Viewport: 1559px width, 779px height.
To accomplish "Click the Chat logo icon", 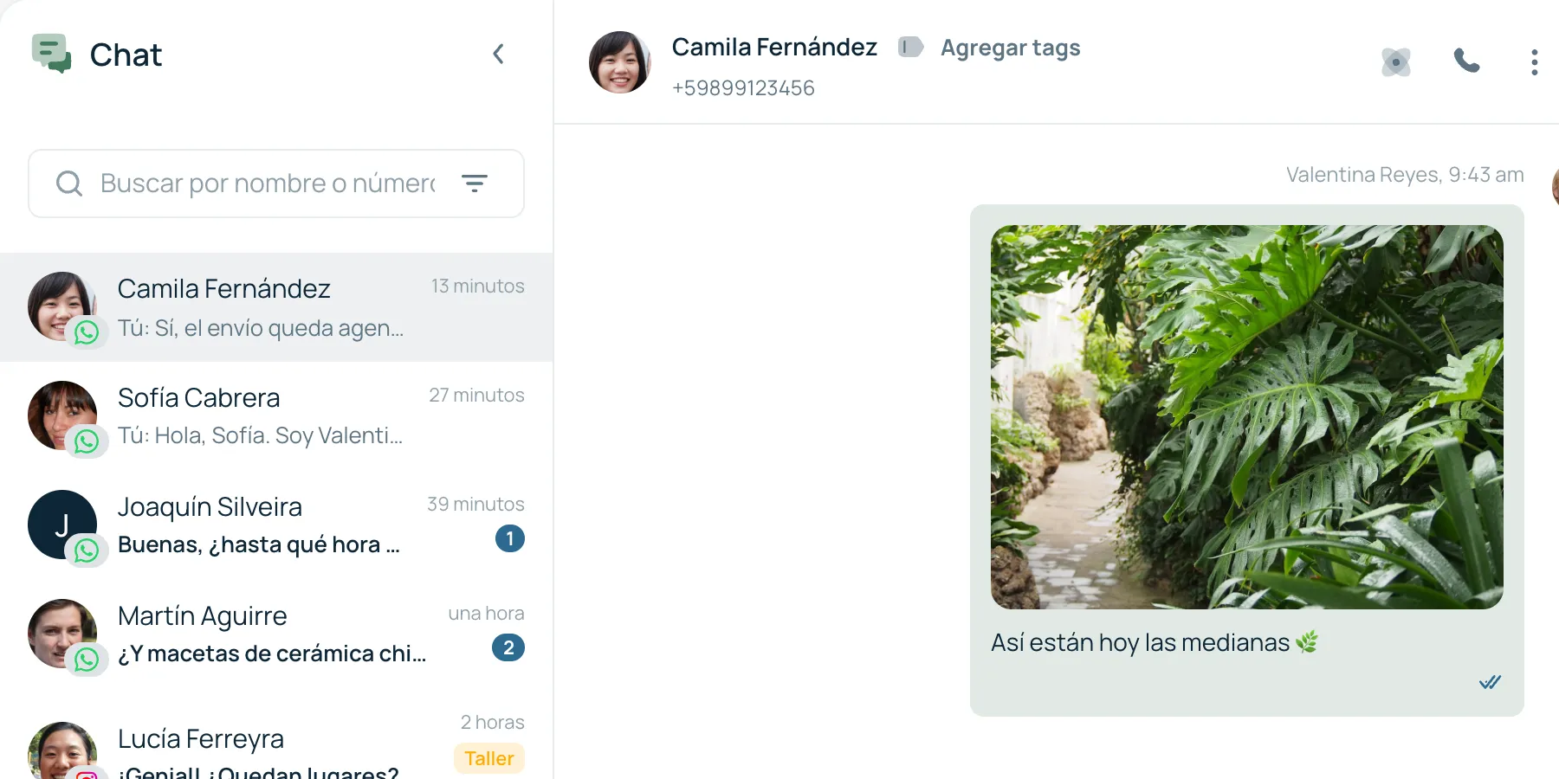I will pyautogui.click(x=51, y=54).
